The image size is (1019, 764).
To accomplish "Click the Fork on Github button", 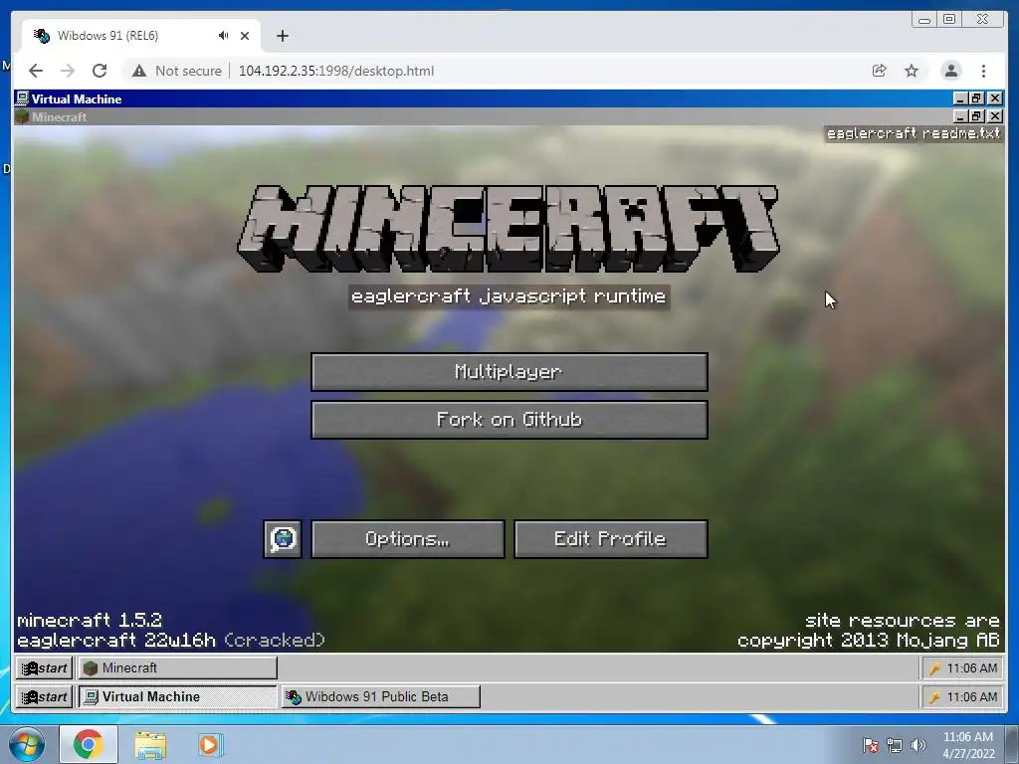I will (509, 420).
